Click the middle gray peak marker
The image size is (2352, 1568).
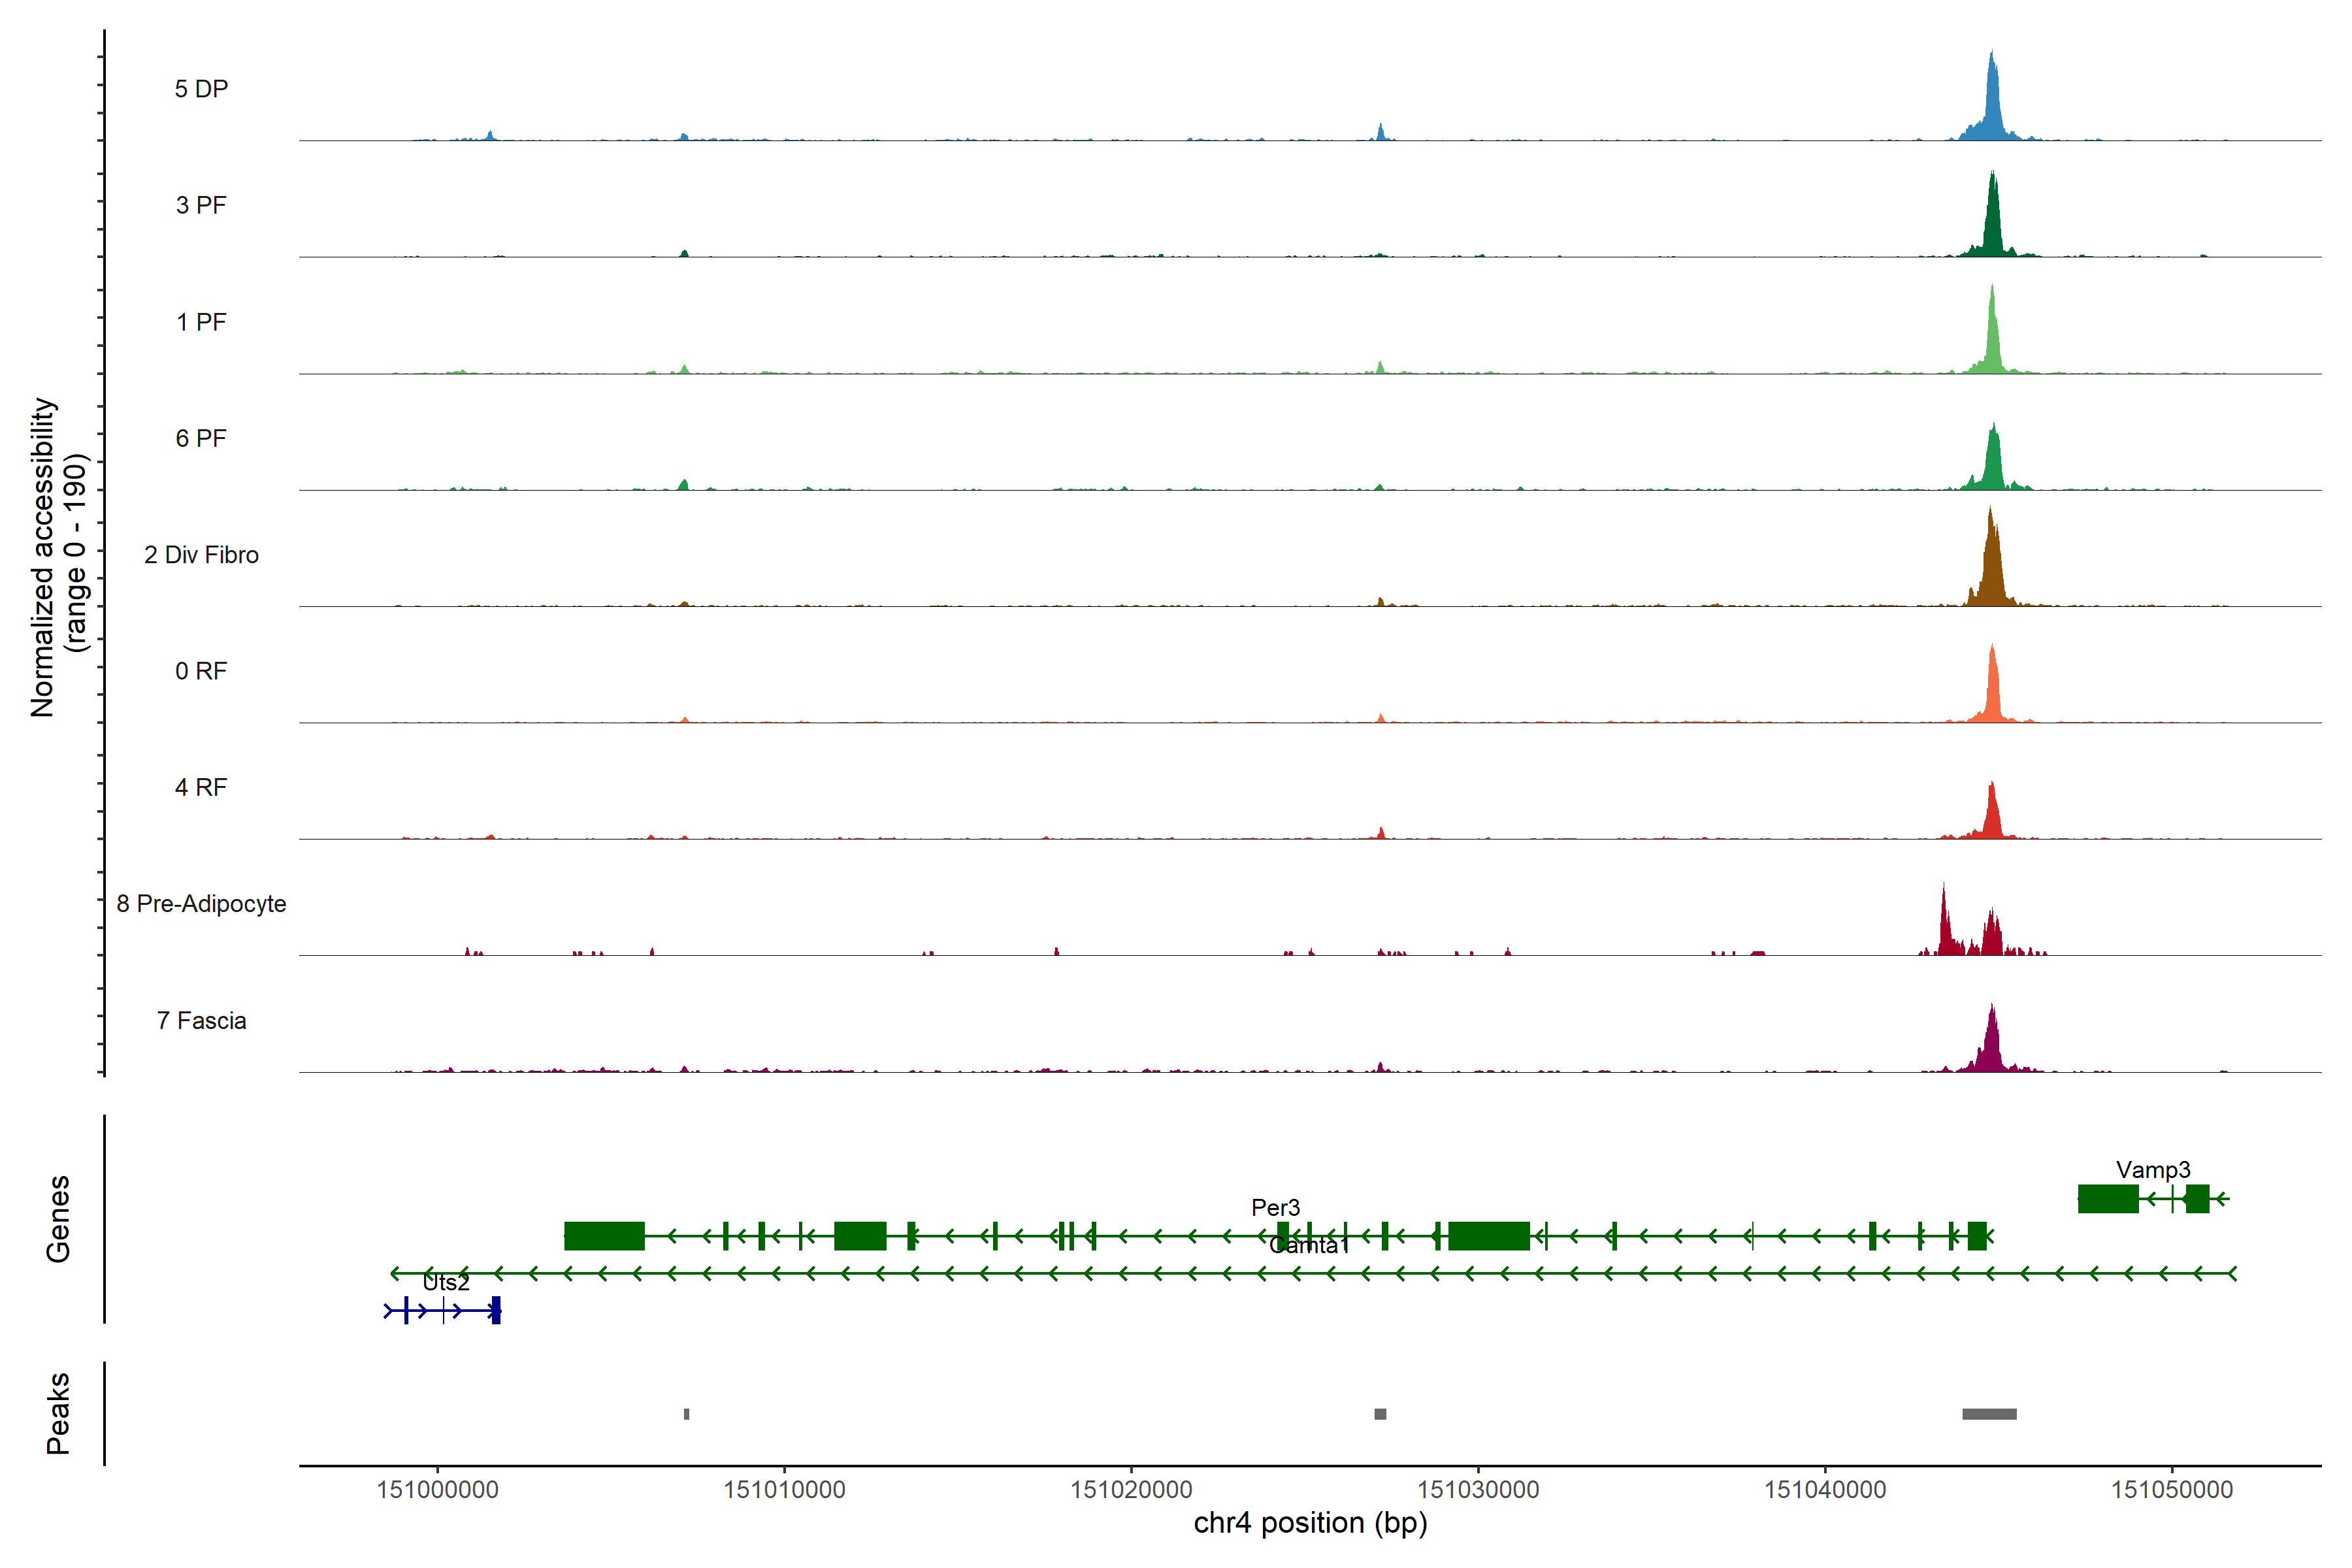(1380, 1414)
